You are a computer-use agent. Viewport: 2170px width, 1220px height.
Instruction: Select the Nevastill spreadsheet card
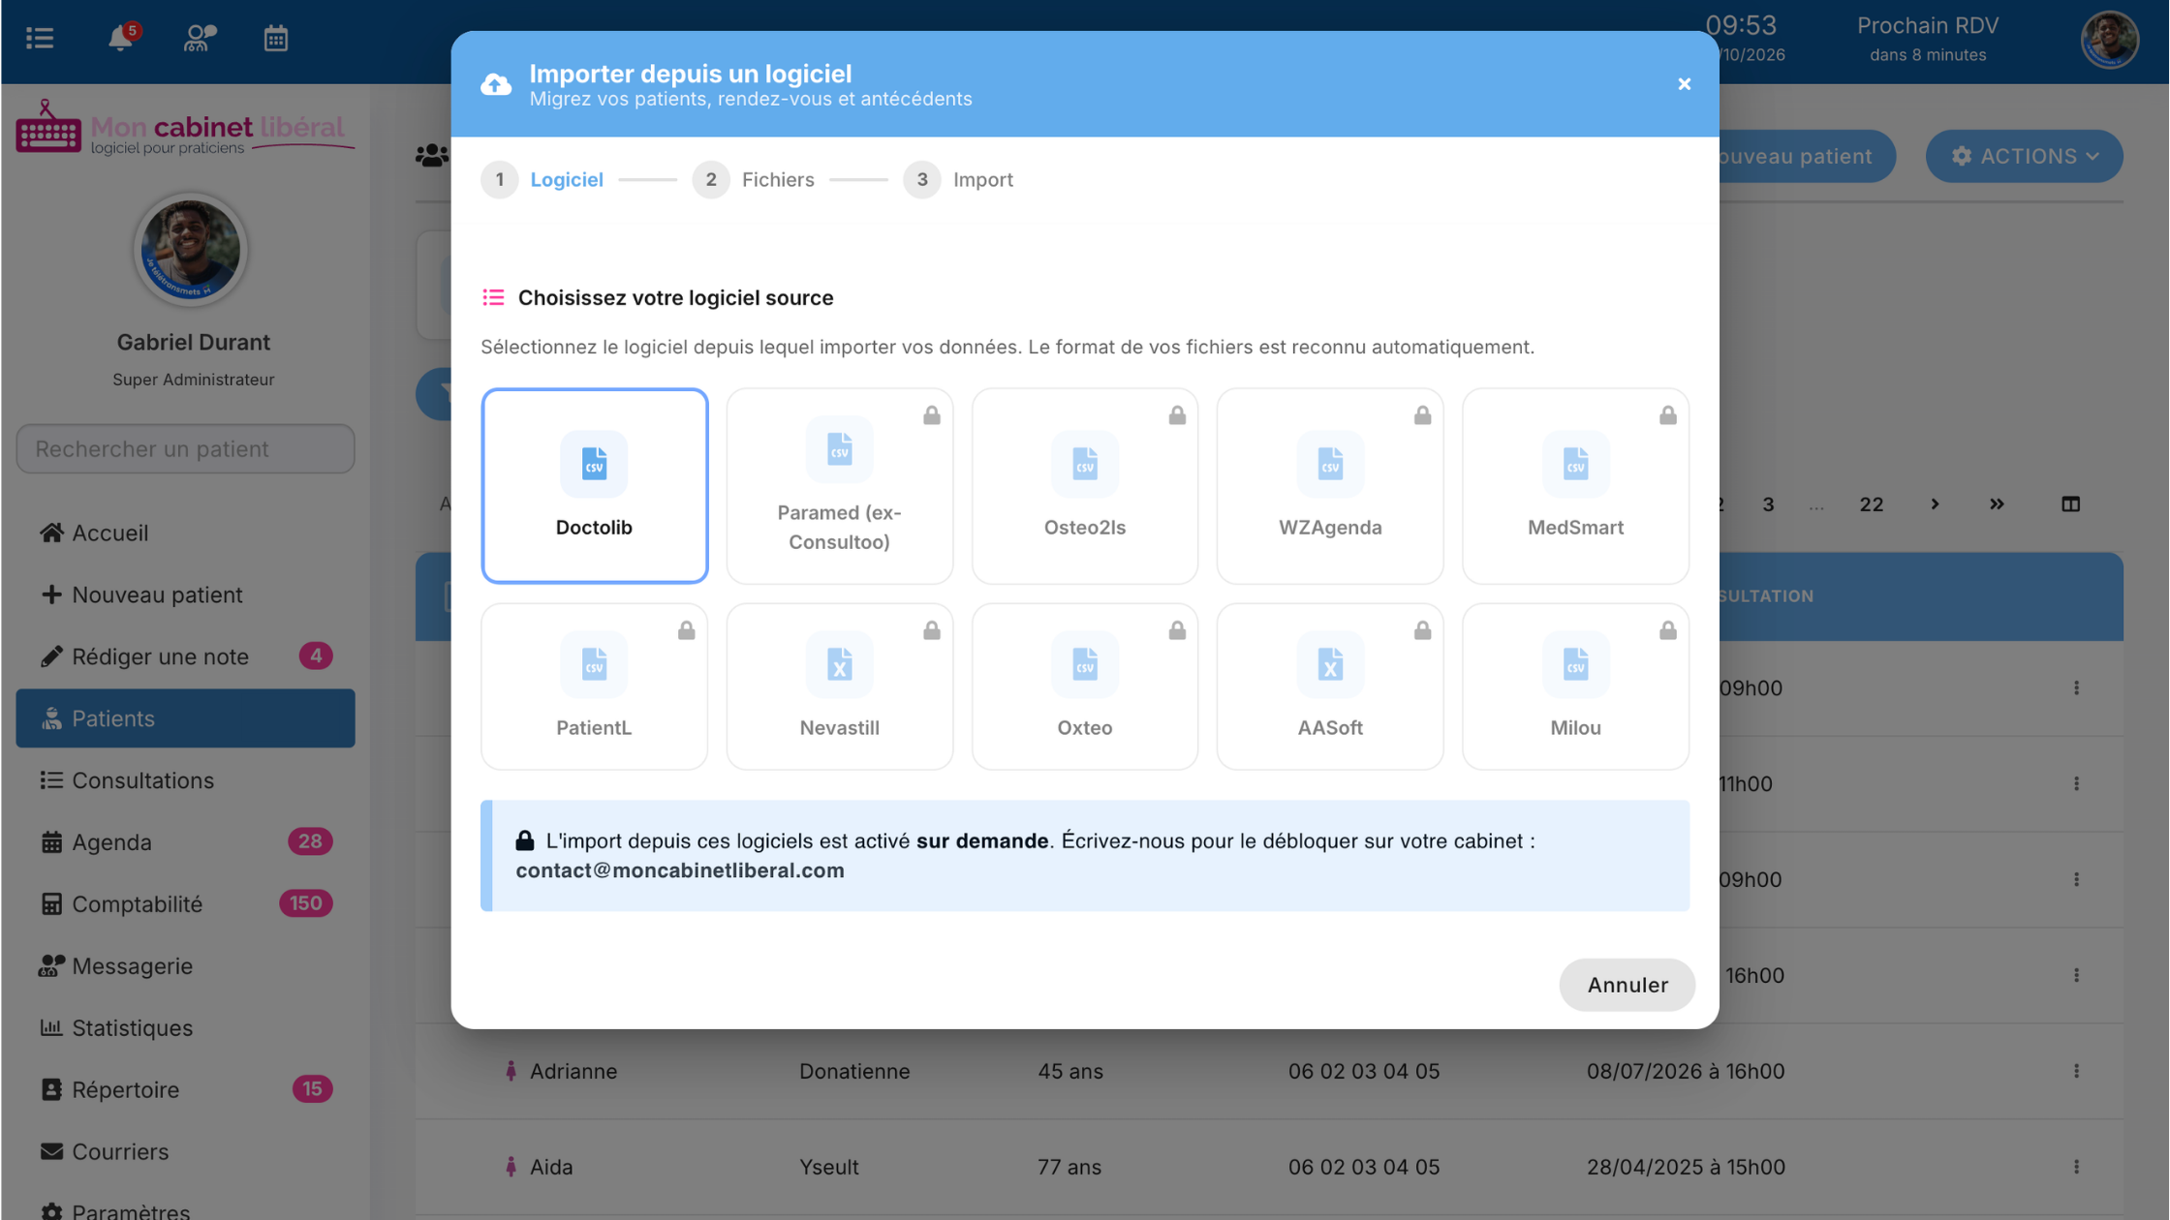[839, 686]
